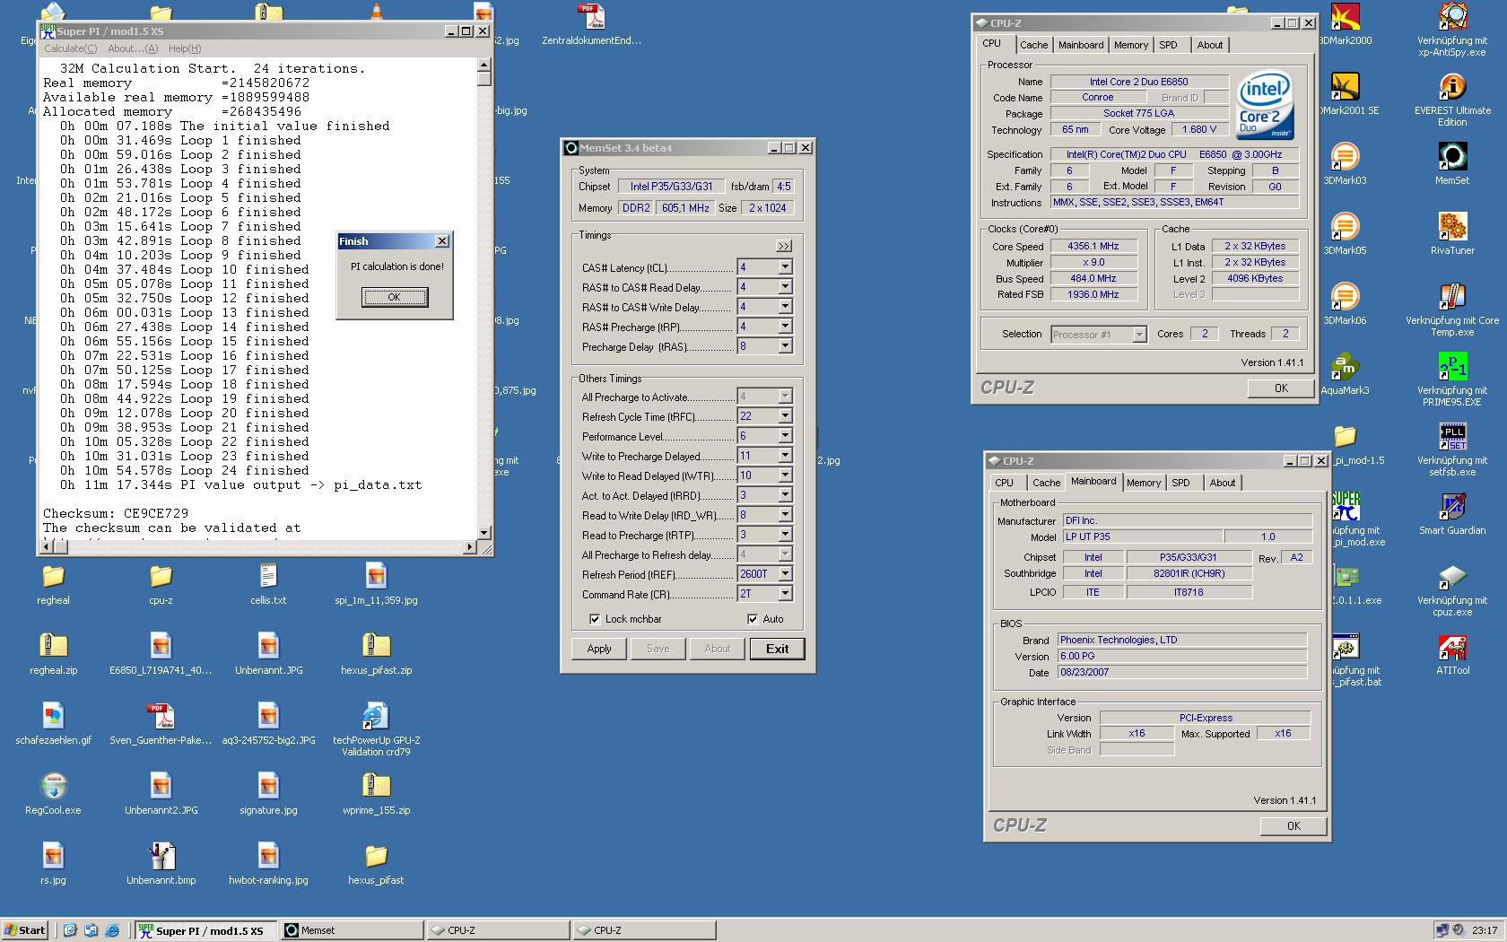
Task: Switch to Cache tab in upper CPU-Z
Action: pyautogui.click(x=1033, y=45)
